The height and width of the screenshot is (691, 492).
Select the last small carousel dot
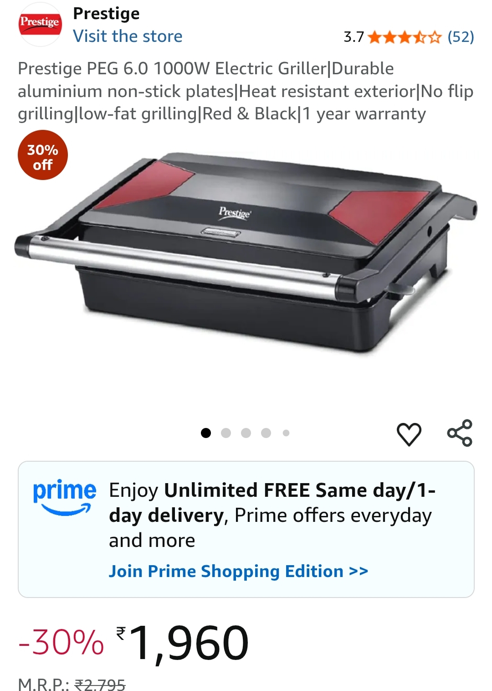click(x=286, y=433)
